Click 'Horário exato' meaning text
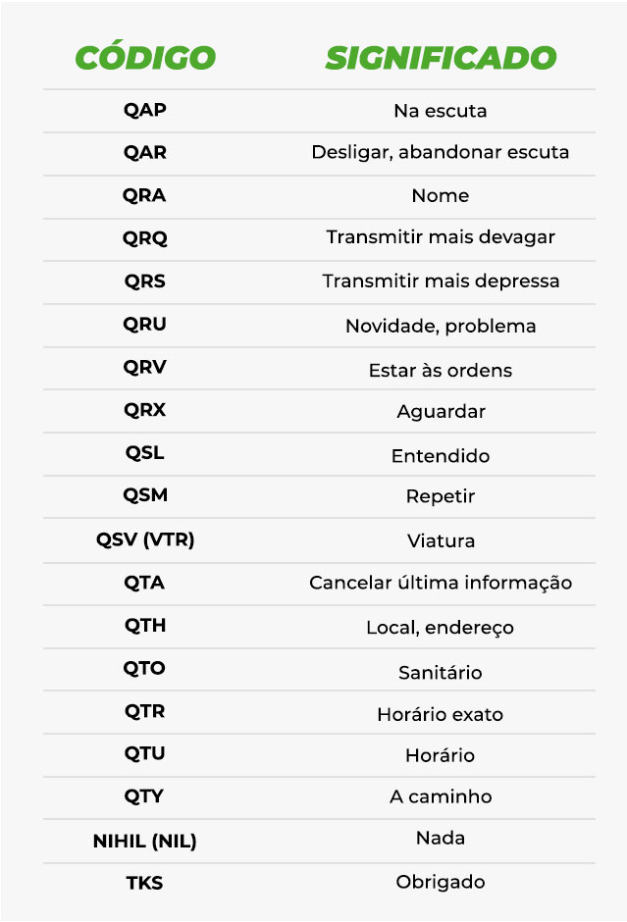Image resolution: width=627 pixels, height=922 pixels. 441,714
